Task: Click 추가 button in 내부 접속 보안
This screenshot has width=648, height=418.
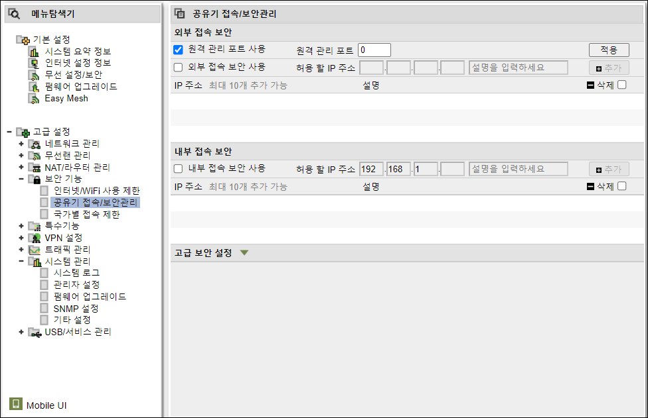Action: pos(609,170)
